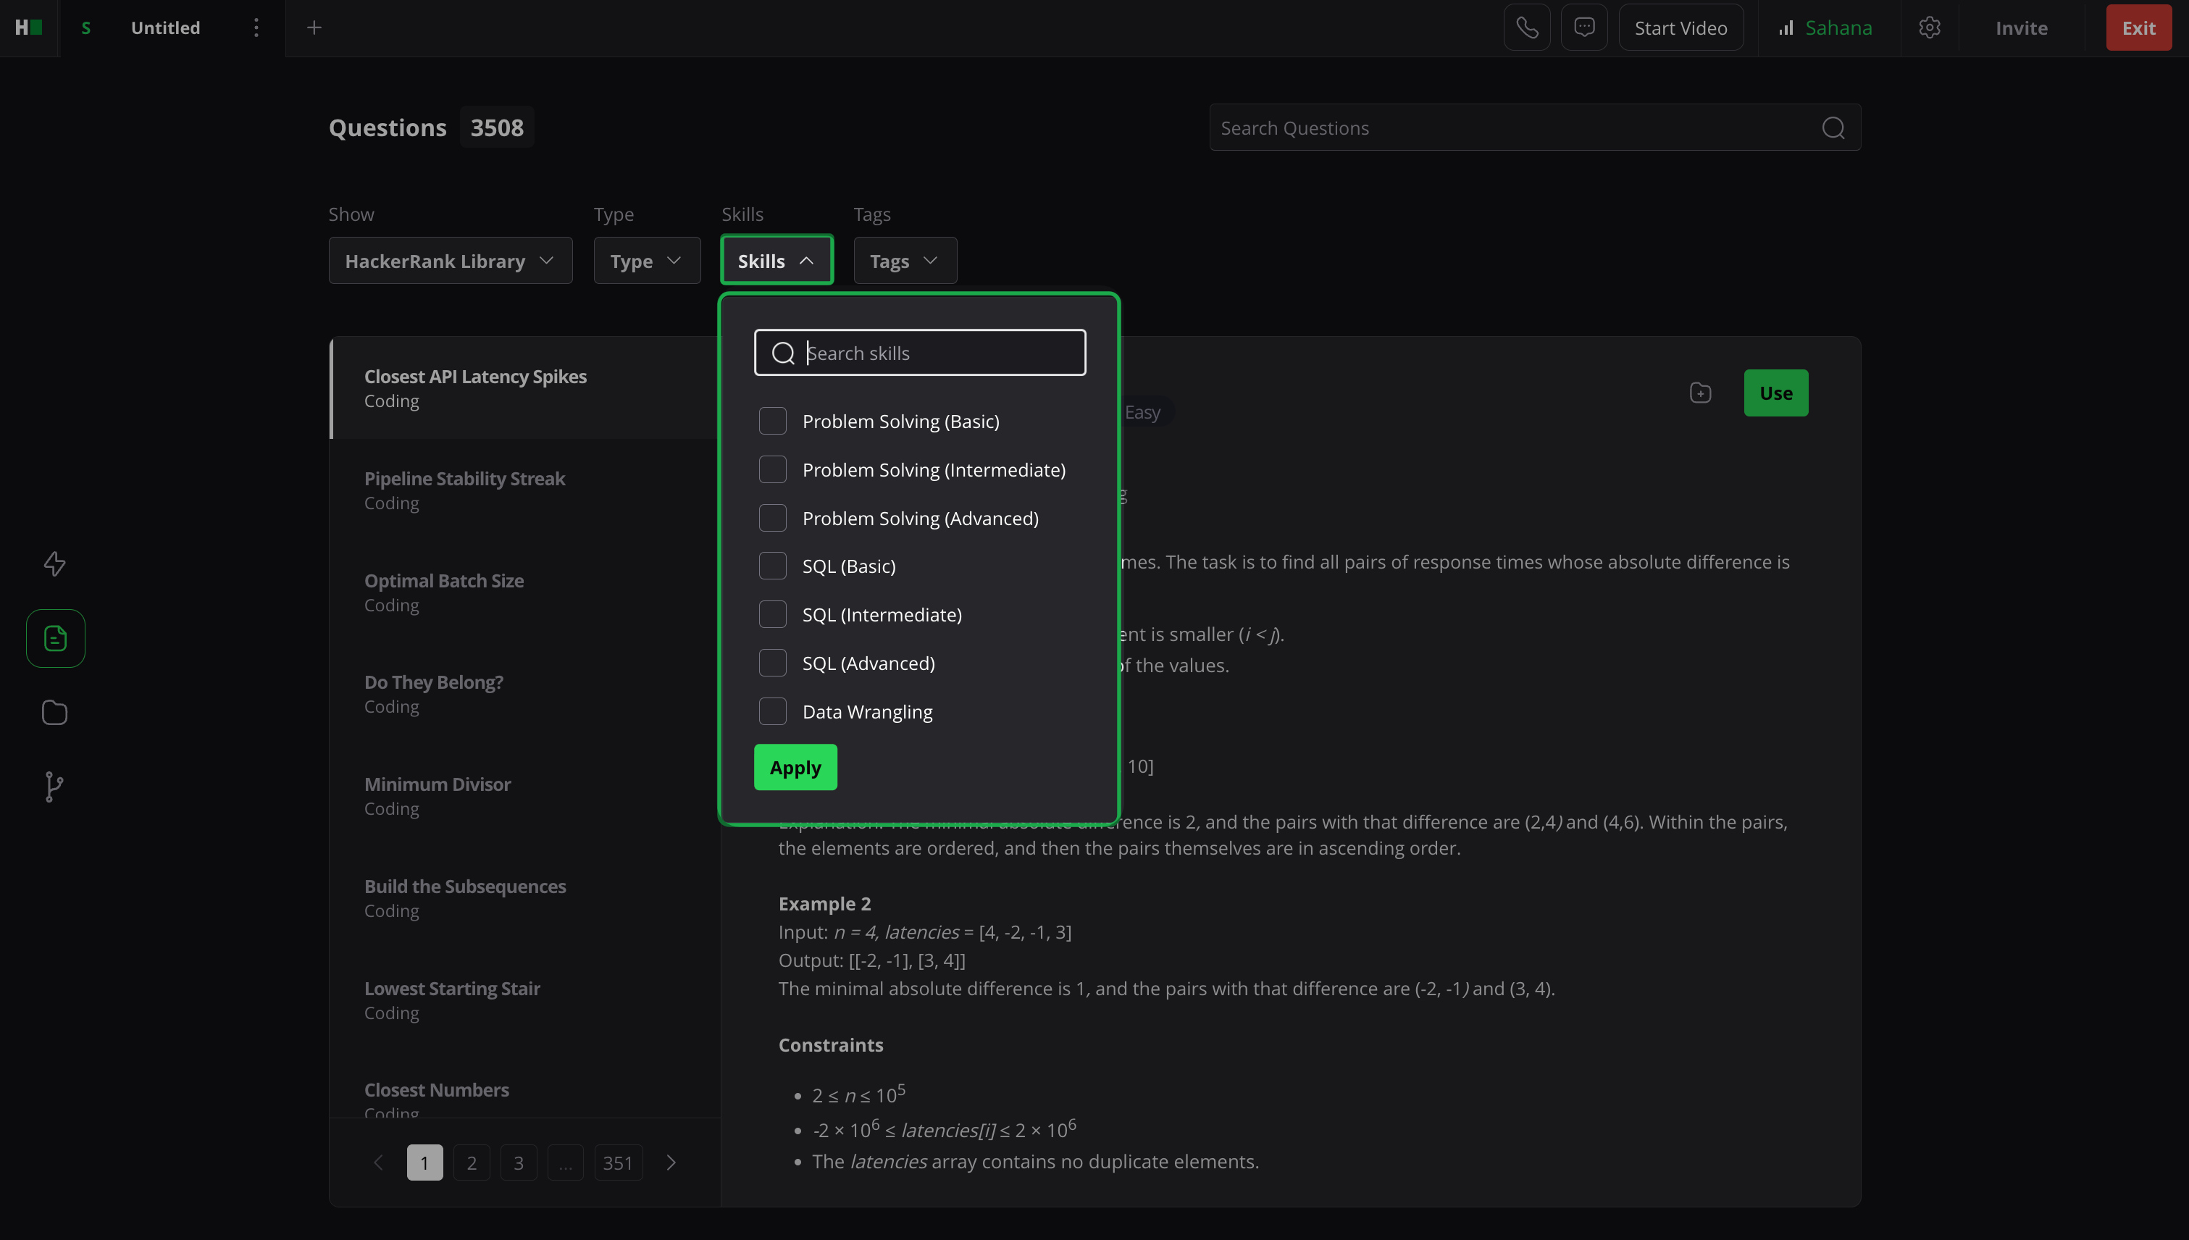
Task: Open the chat message icon
Action: (1583, 28)
